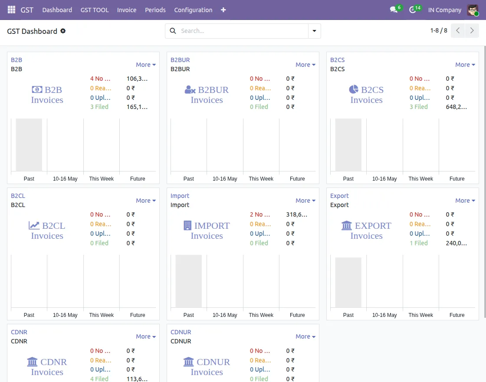
Task: Click '4 No ...' in B2B card
Action: pyautogui.click(x=100, y=79)
